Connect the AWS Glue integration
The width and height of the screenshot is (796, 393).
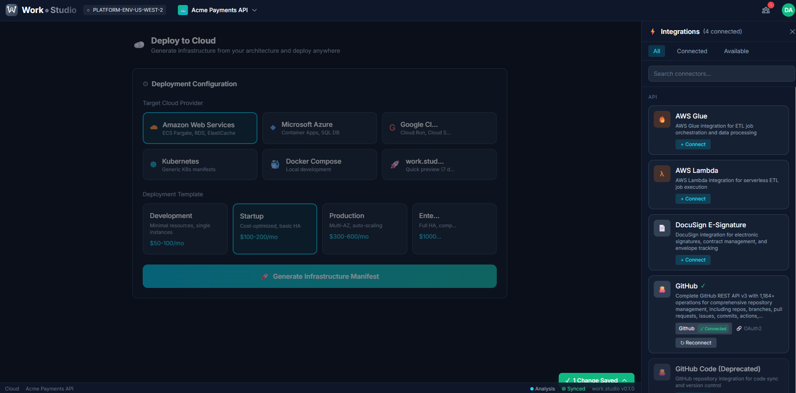[693, 144]
